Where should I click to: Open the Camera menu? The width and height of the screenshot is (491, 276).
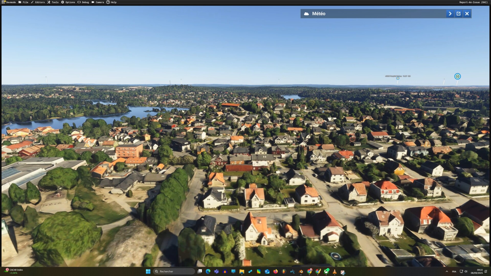point(98,2)
